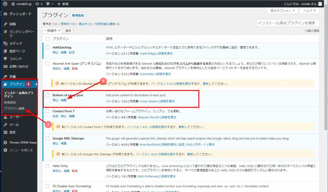Image resolution: width=328 pixels, height=192 pixels.
Task: Open メディア media icon
Action: [5, 43]
